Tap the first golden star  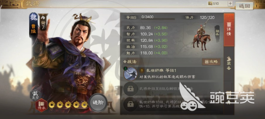(x=52, y=105)
